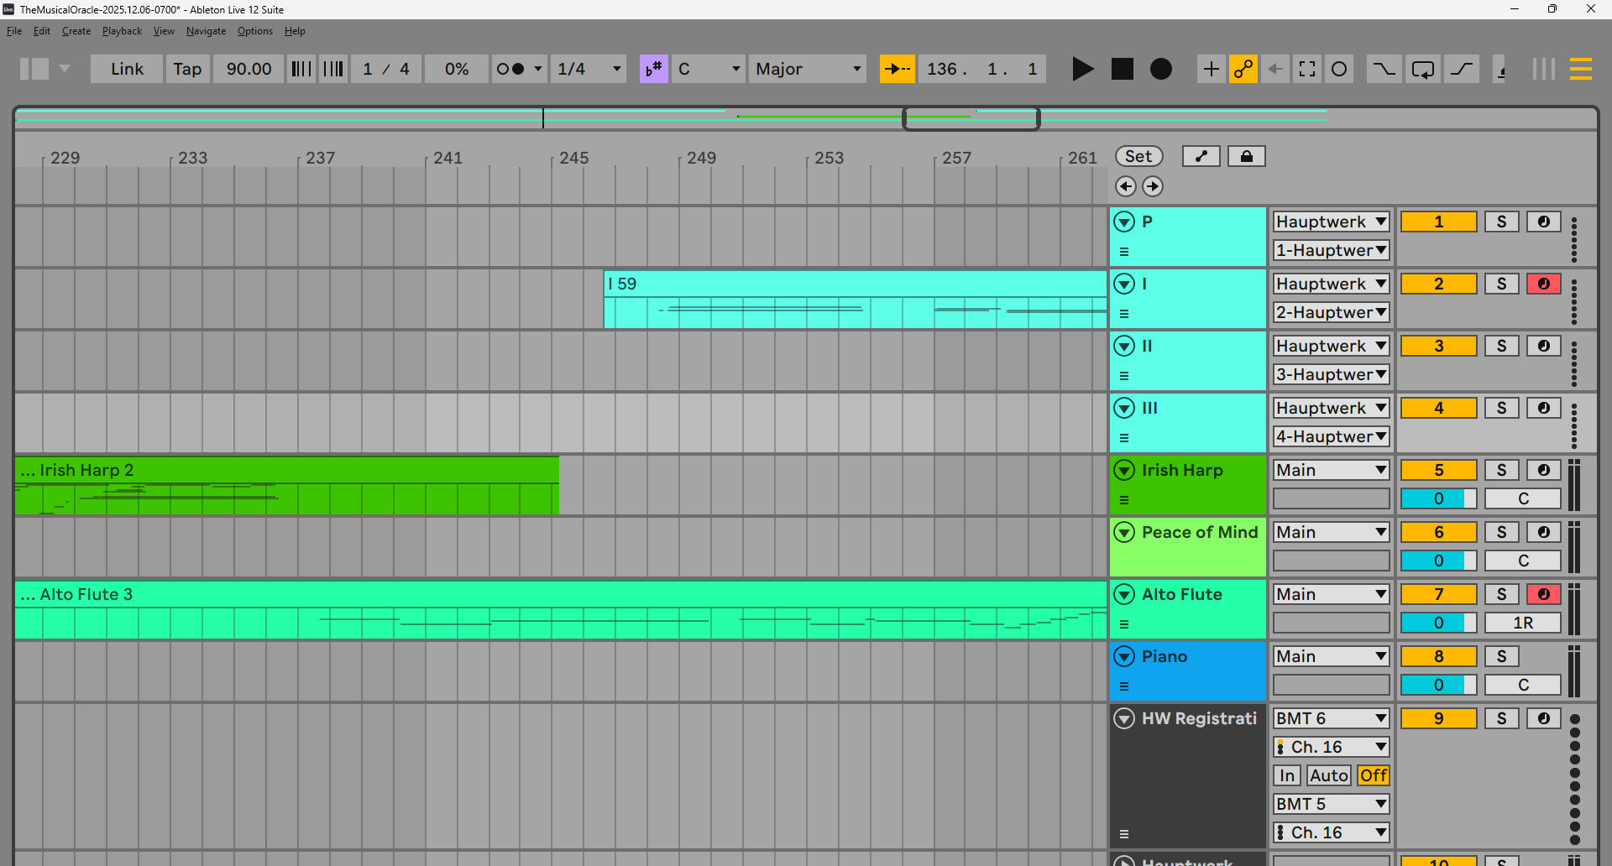Disarm the Alto Flute track
Viewport: 1612px width, 866px height.
click(1543, 594)
